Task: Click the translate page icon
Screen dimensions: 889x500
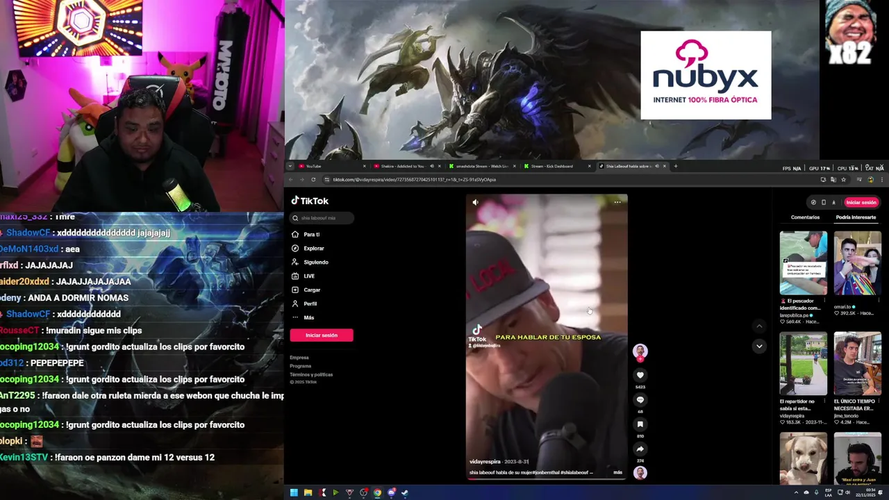Action: [x=833, y=180]
